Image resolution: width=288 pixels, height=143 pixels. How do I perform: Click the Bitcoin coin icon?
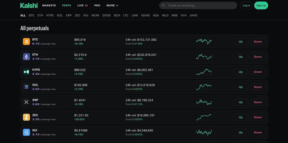(x=27, y=42)
